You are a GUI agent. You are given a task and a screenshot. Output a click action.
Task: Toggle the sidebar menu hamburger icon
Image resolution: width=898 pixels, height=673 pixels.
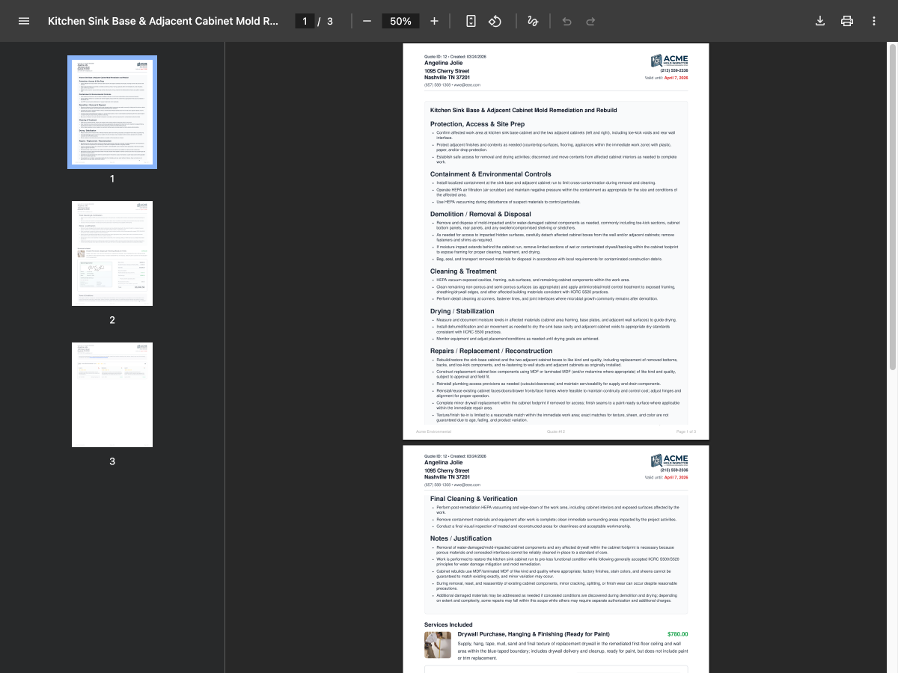pos(24,21)
